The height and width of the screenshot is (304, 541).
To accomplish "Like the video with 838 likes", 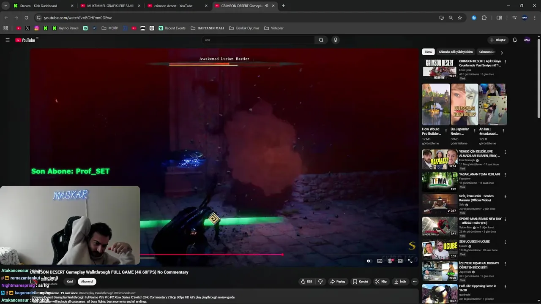I will point(306,282).
